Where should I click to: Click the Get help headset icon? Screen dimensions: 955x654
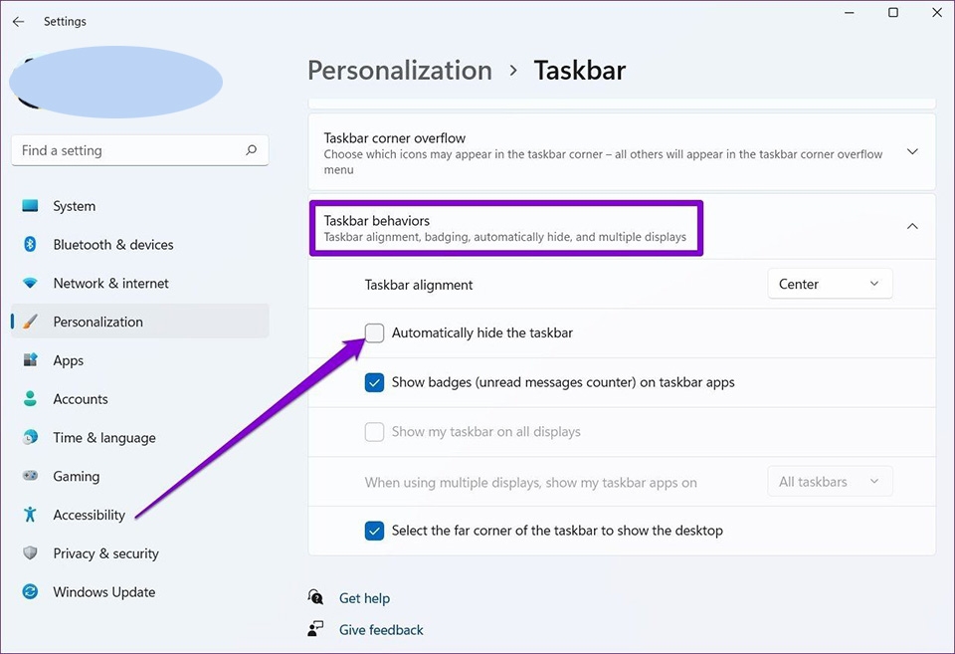[x=315, y=596]
